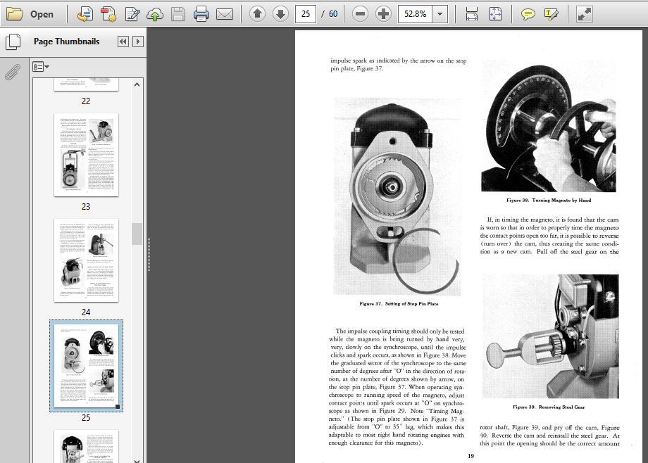Open the zoom percentage dropdown
The image size is (648, 463).
(x=440, y=14)
